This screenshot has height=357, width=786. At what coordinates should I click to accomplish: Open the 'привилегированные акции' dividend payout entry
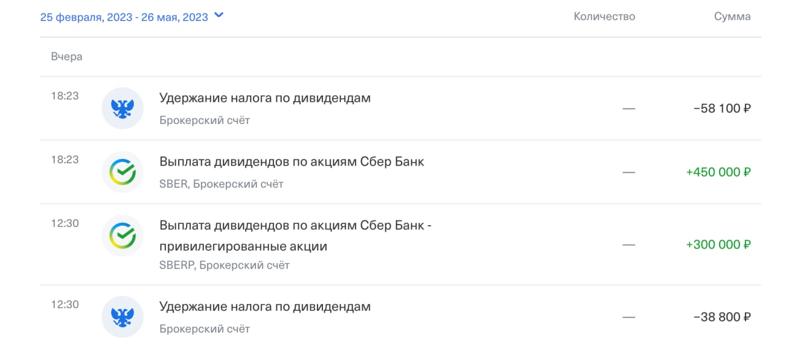(x=400, y=245)
